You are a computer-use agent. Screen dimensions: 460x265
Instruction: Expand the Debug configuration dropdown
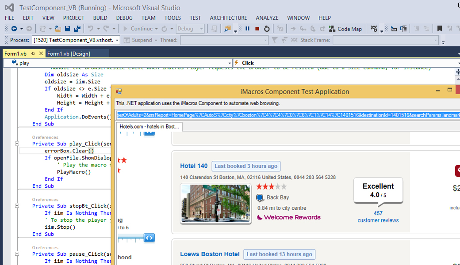click(201, 29)
